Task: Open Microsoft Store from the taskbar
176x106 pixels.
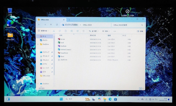Action: pyautogui.click(x=116, y=99)
